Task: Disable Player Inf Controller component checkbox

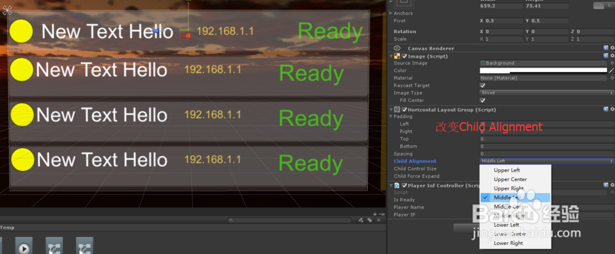Action: (x=405, y=185)
